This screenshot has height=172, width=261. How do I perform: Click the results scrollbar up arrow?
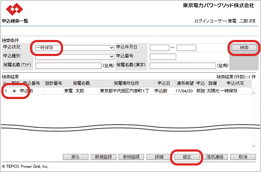pos(254,93)
